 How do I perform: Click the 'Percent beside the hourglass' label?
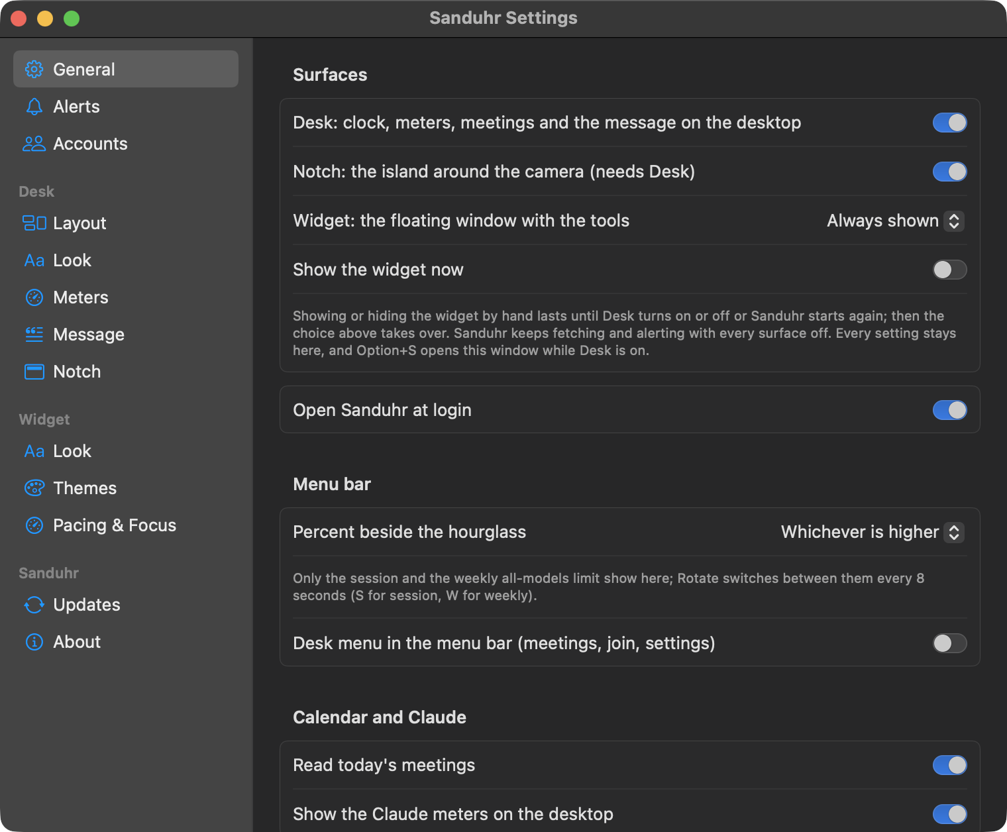(x=409, y=532)
